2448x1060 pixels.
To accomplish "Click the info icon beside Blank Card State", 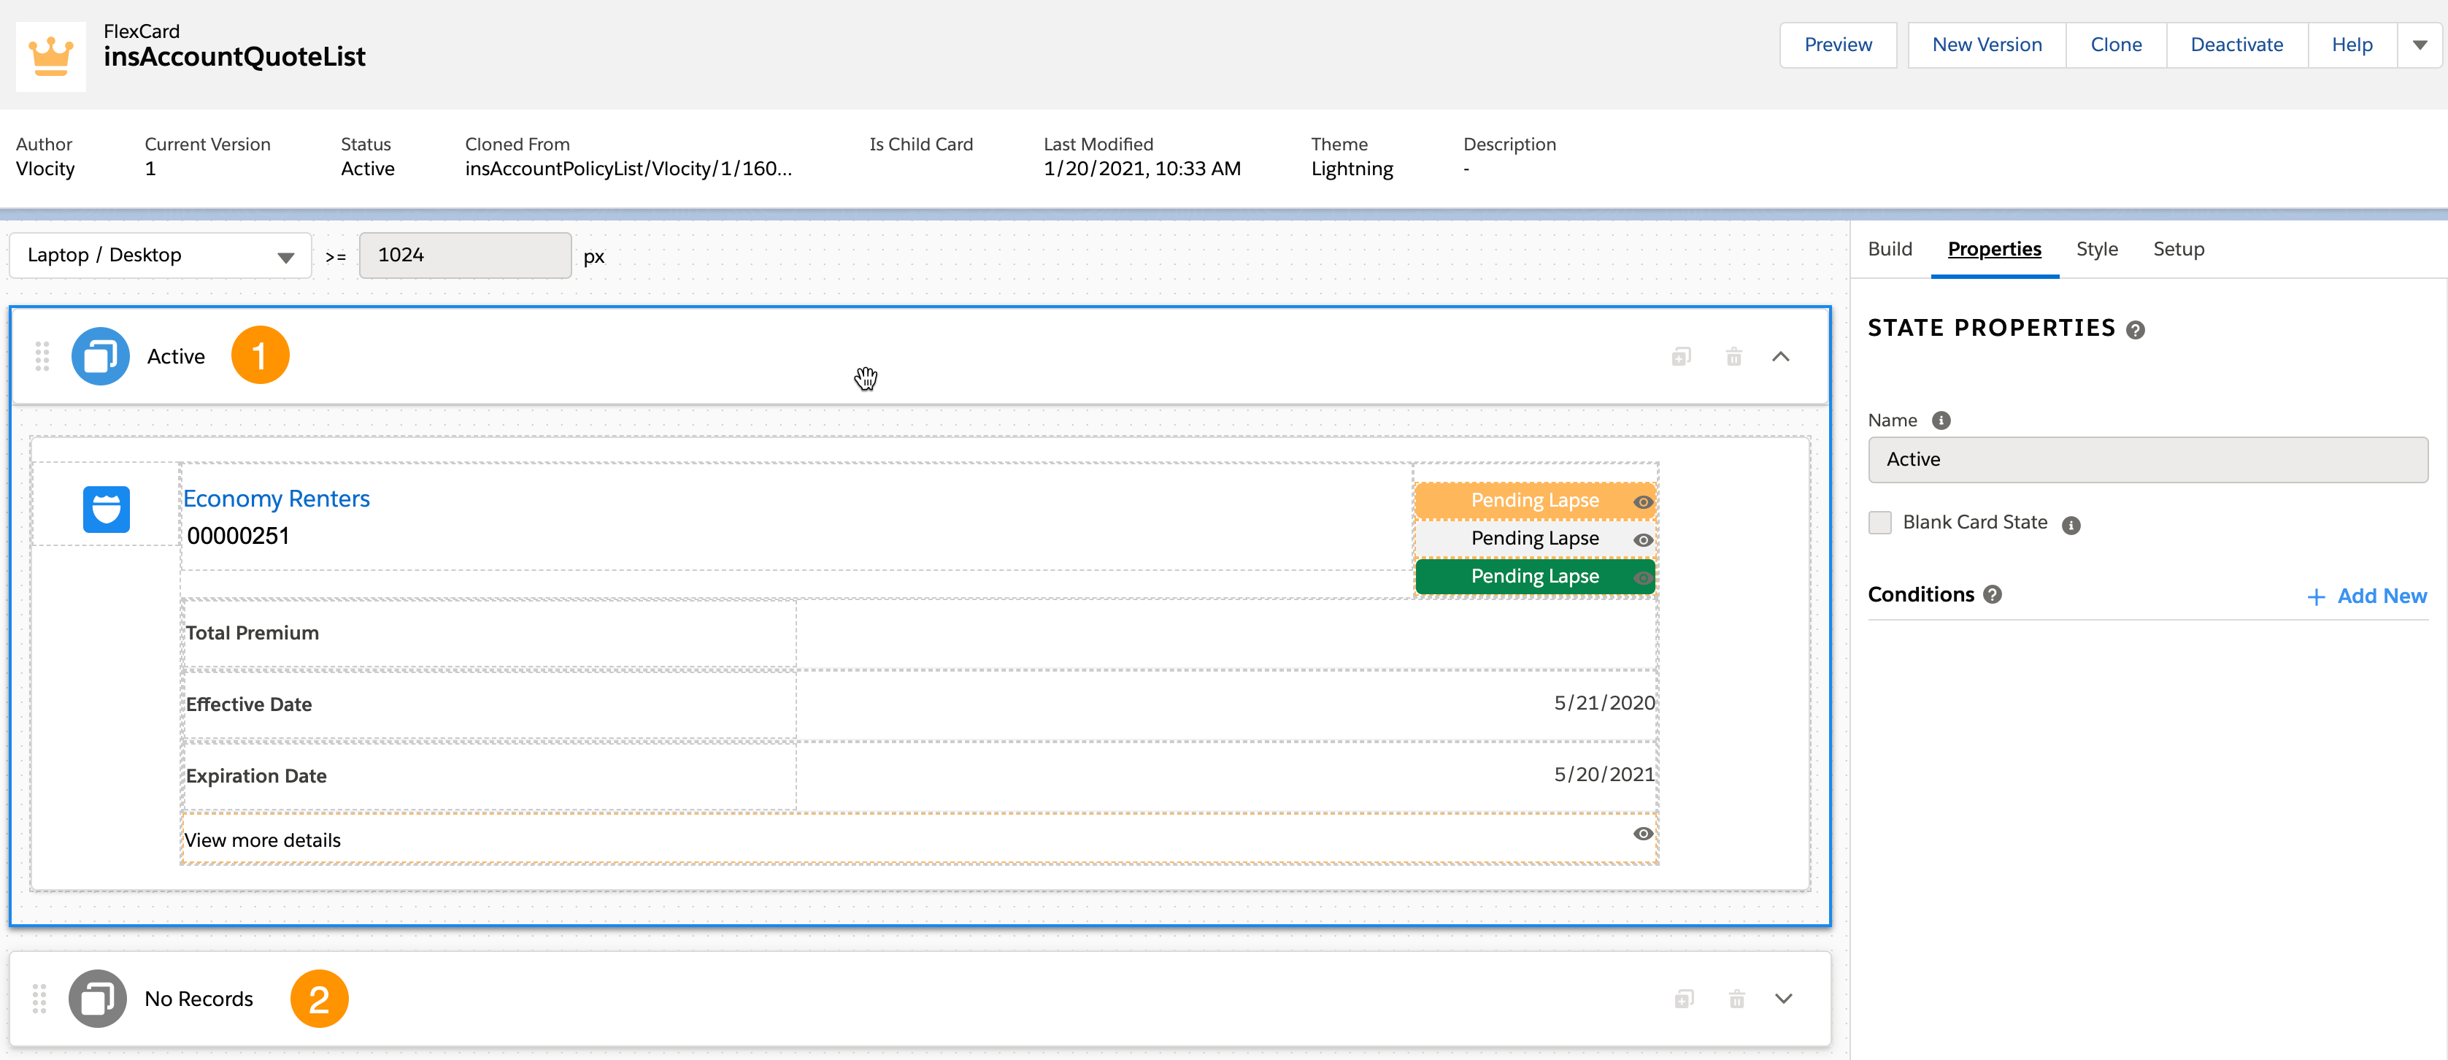I will click(x=2071, y=525).
